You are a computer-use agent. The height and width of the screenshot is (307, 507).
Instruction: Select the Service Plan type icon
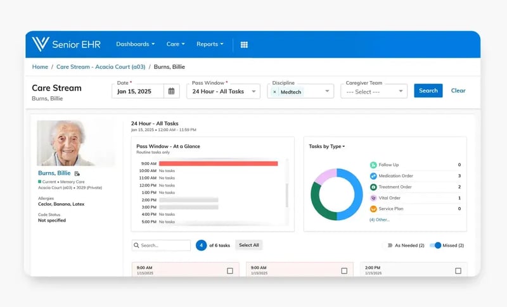pyautogui.click(x=373, y=209)
